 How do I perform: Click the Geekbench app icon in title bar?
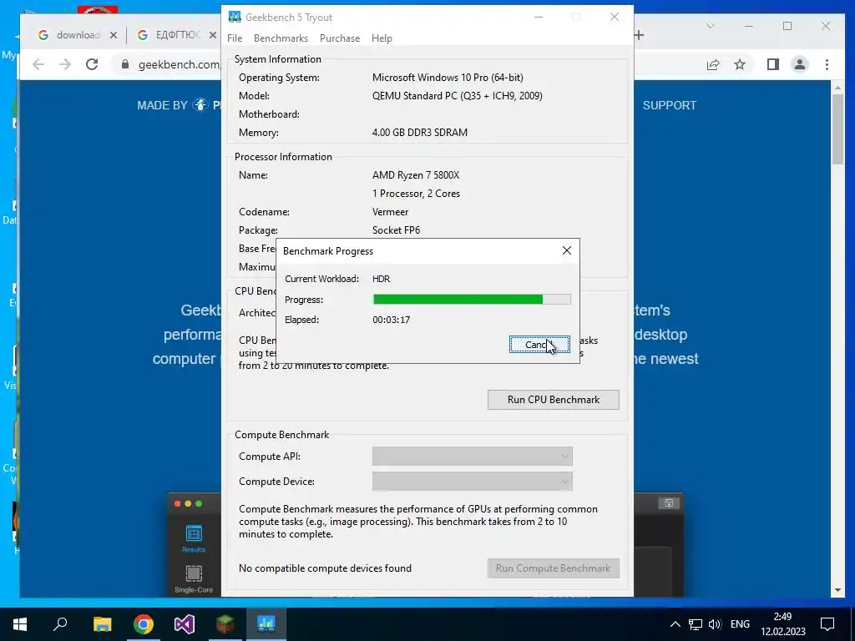click(x=235, y=17)
